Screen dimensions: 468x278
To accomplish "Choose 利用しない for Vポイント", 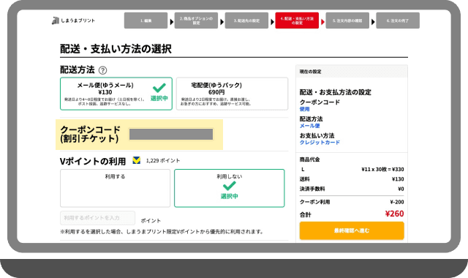I will (x=229, y=188).
